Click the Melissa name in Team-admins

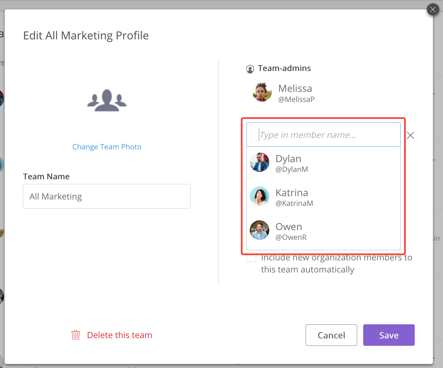pos(295,88)
